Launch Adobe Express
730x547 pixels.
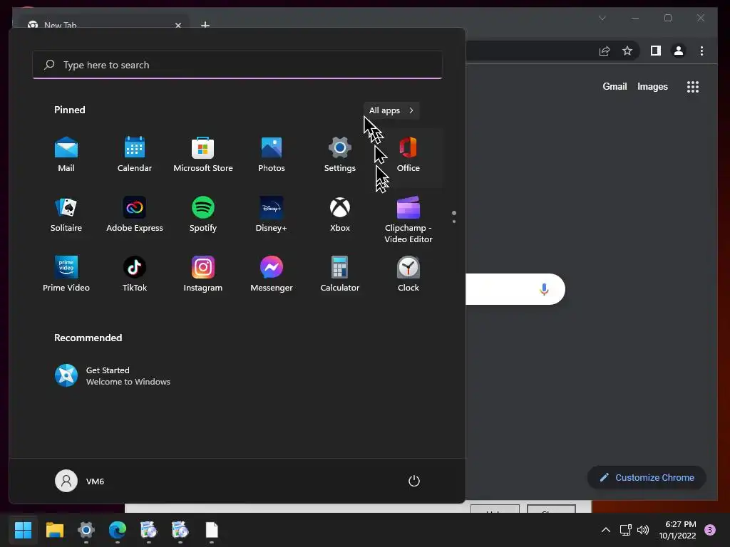pyautogui.click(x=135, y=214)
